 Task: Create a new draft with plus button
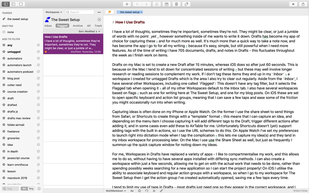[x=127, y=4]
